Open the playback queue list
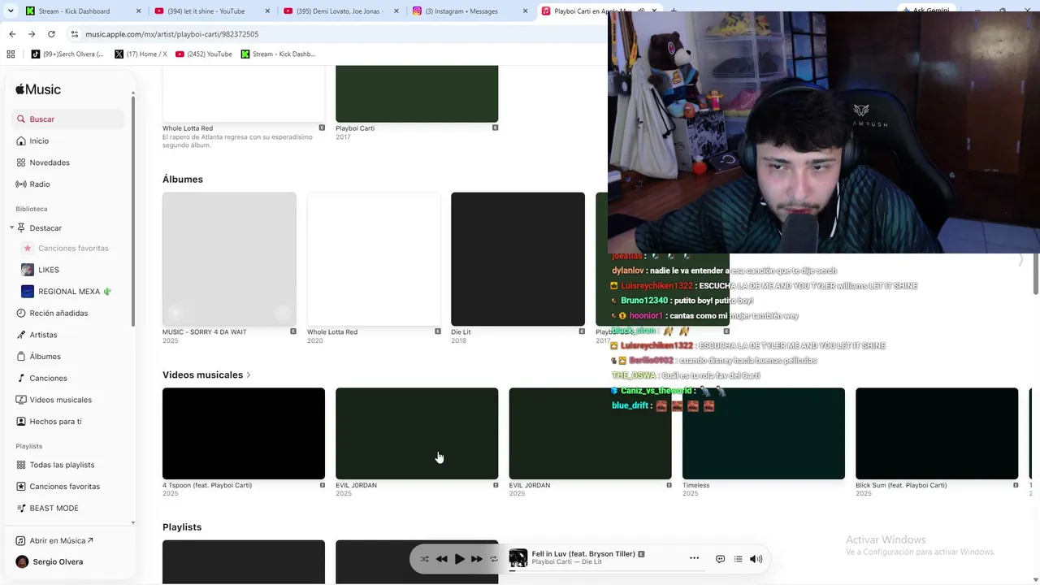This screenshot has height=585, width=1040. (x=738, y=559)
